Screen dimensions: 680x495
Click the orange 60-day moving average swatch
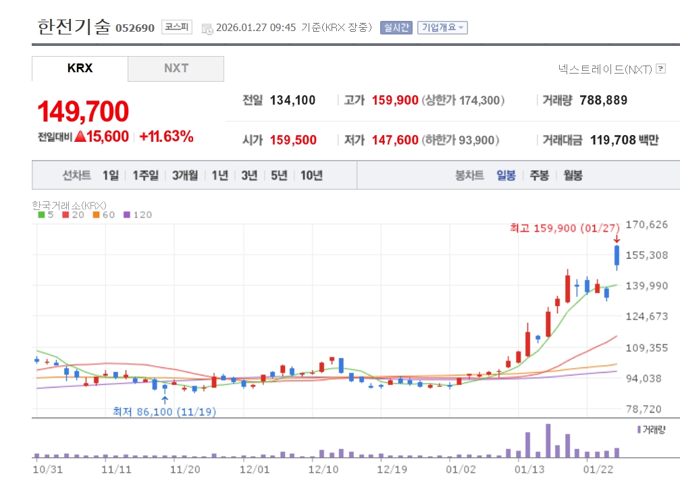click(96, 215)
